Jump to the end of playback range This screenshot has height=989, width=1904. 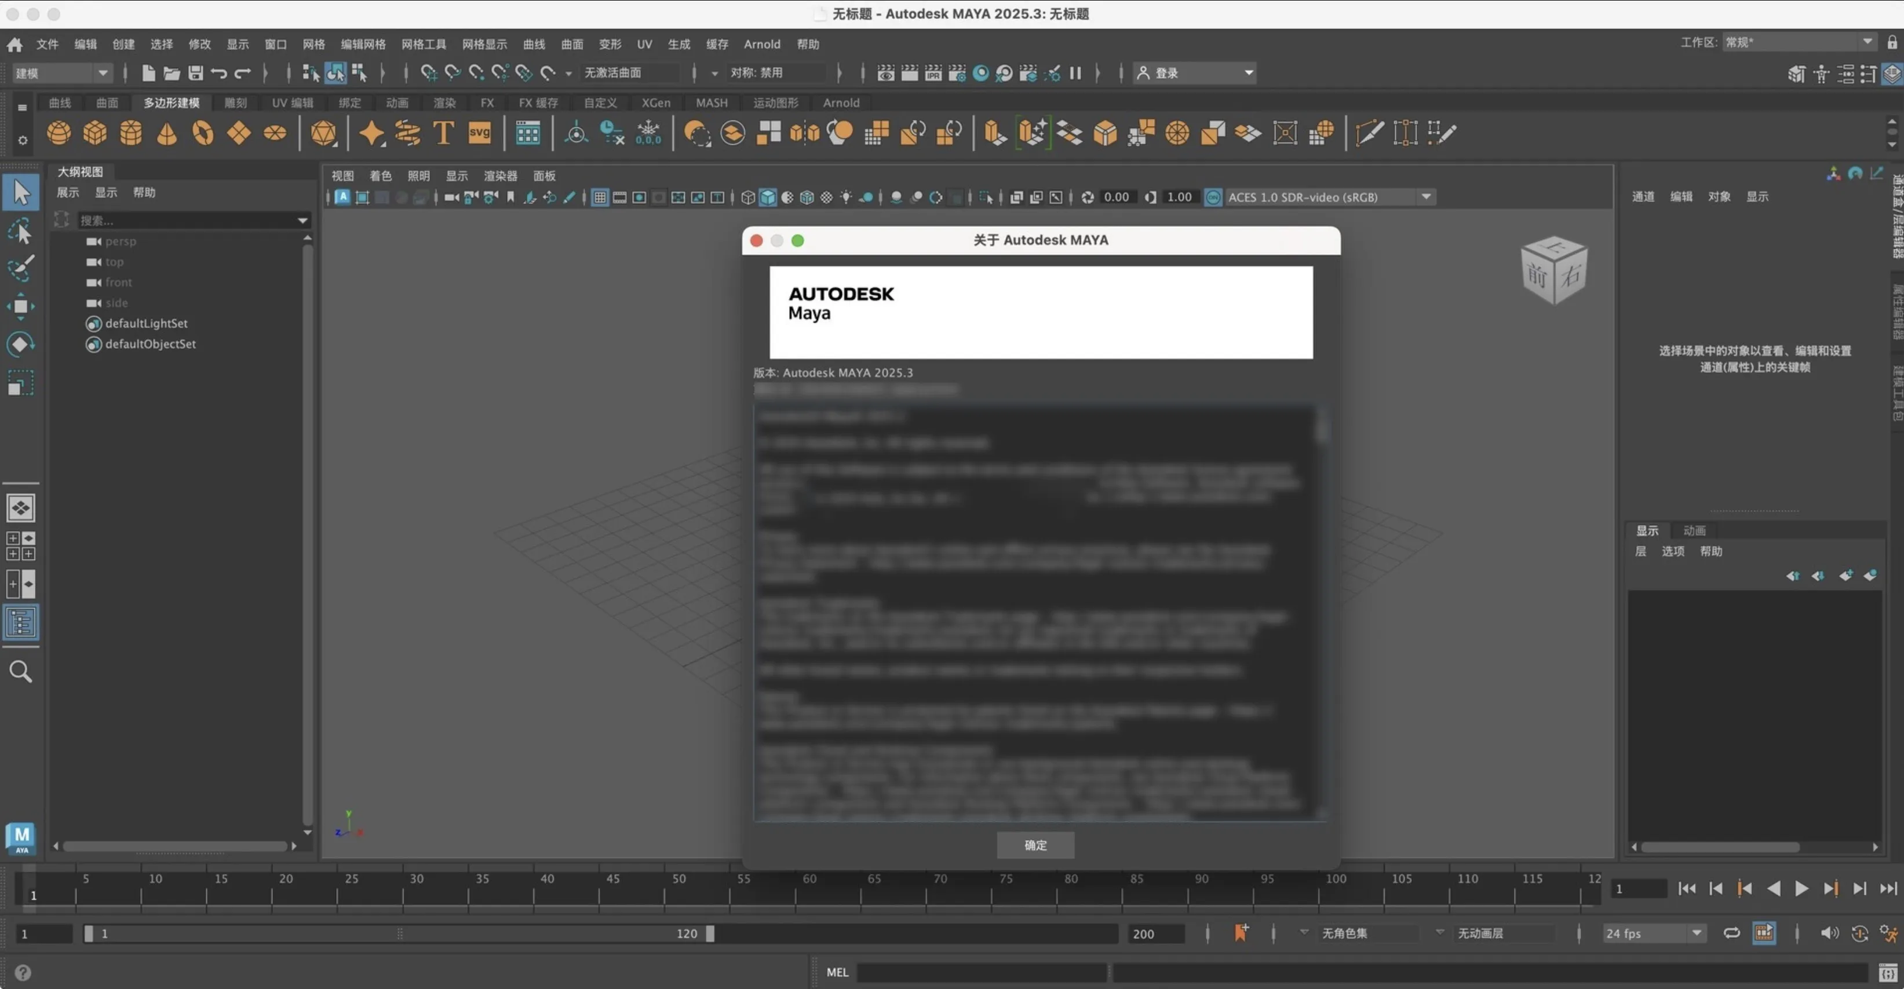pos(1888,889)
